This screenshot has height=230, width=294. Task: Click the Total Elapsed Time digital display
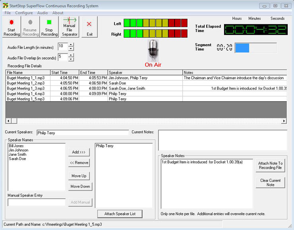[x=256, y=29]
